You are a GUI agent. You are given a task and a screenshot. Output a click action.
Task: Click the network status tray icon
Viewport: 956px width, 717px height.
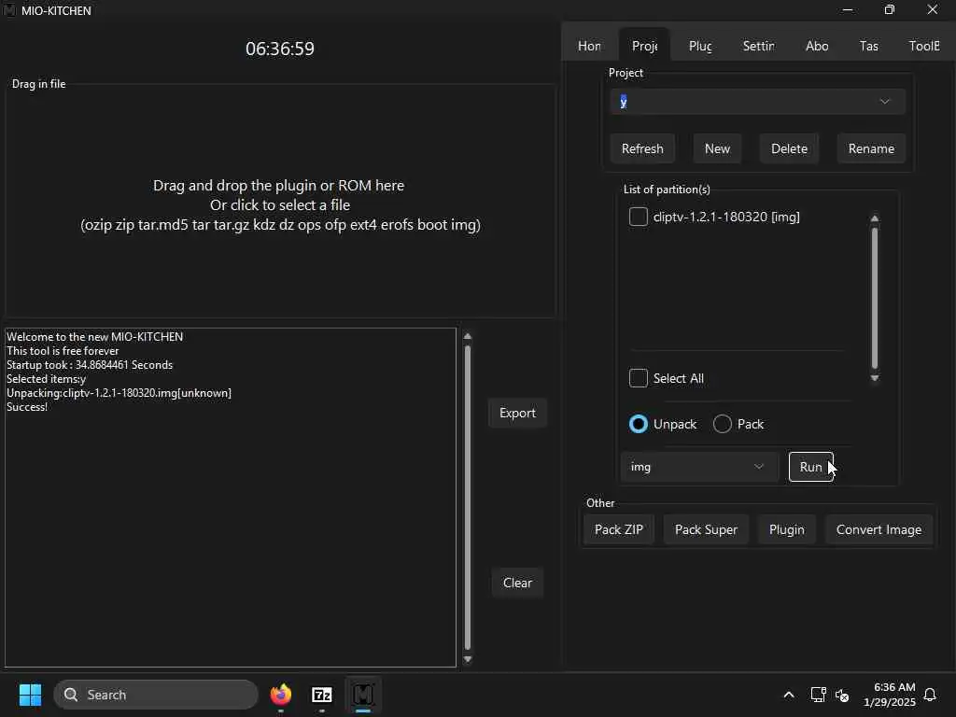click(x=818, y=695)
